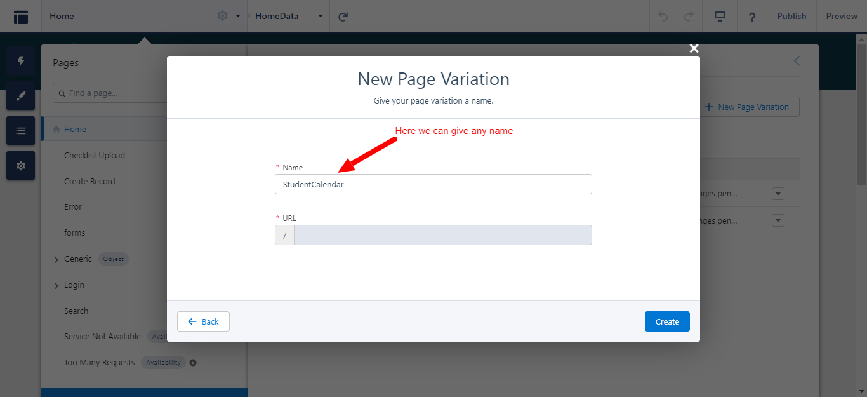Close the New Page Variation dialog

tap(694, 48)
